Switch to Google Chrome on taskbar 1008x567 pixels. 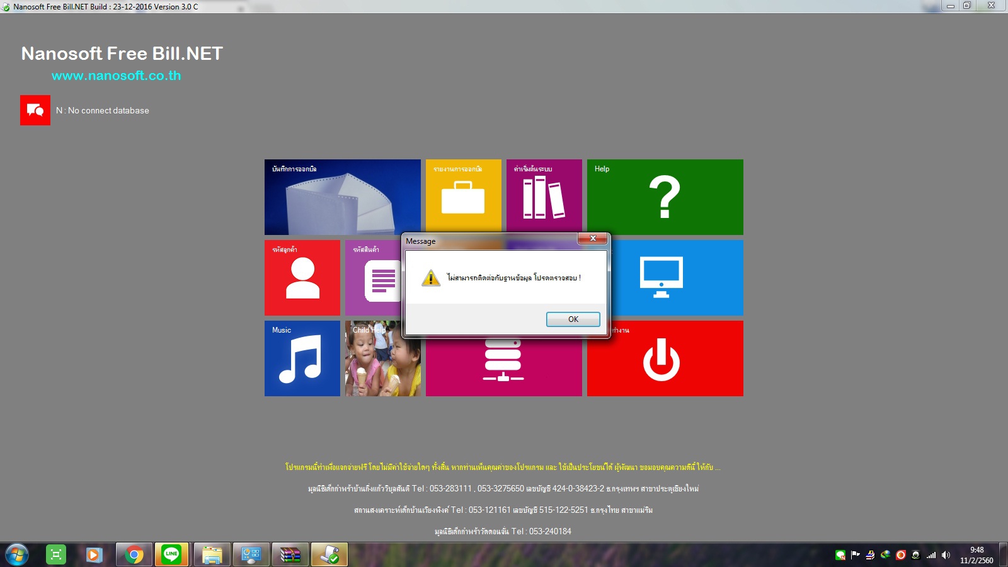[134, 555]
